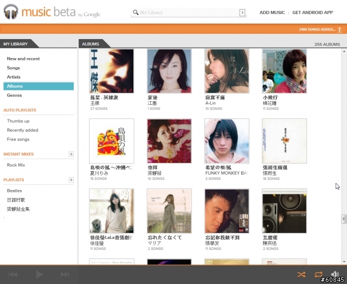The image size is (347, 284).
Task: Open the 希望の唄/風 album cover
Action: (227, 141)
